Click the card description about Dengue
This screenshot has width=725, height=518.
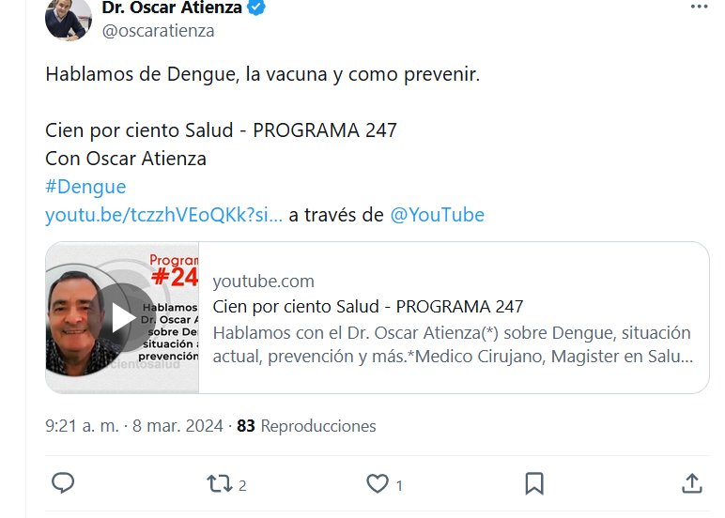(x=453, y=344)
